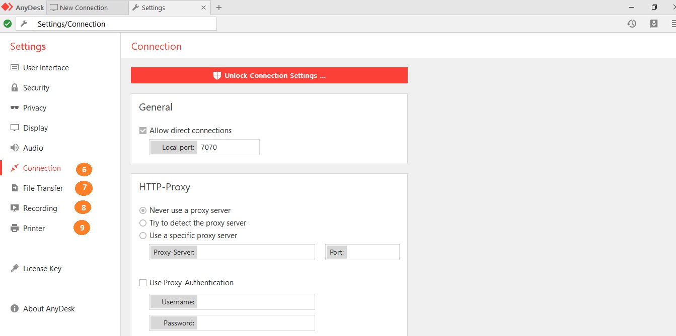
Task: Open Audio settings via the speaker icon
Action: pyautogui.click(x=15, y=148)
